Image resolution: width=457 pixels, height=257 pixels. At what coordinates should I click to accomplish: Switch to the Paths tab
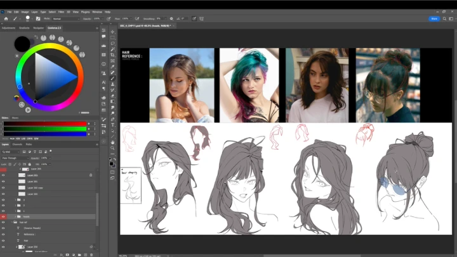click(29, 145)
